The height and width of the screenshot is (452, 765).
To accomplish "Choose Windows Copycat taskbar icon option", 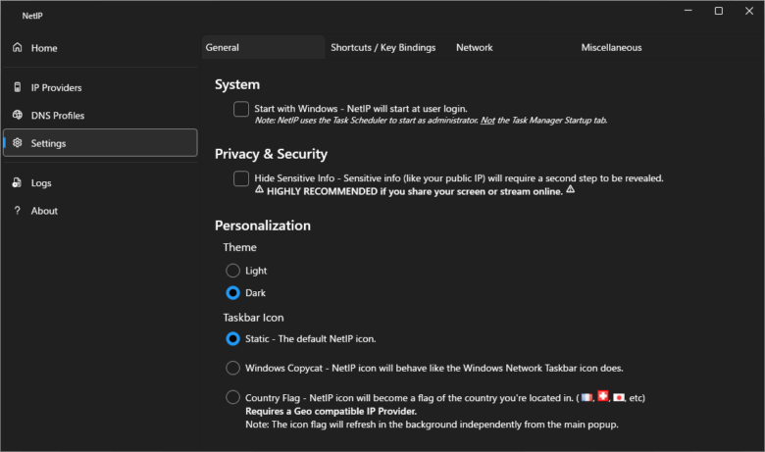I will [x=232, y=368].
